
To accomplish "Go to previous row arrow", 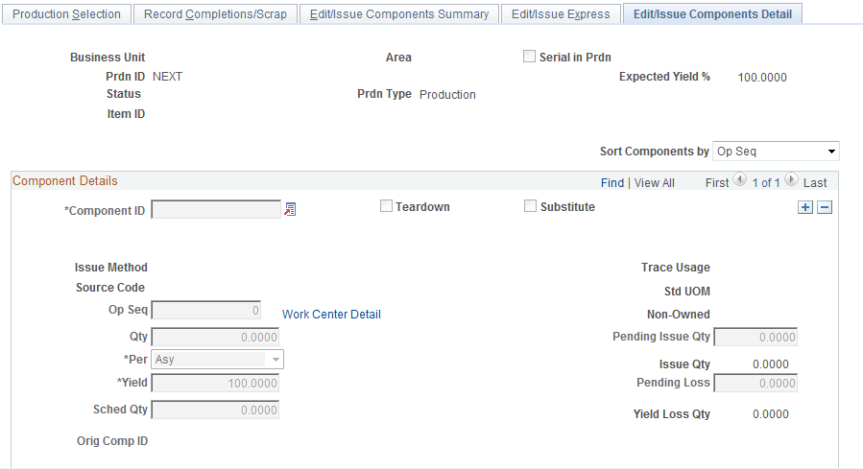I will tap(740, 179).
